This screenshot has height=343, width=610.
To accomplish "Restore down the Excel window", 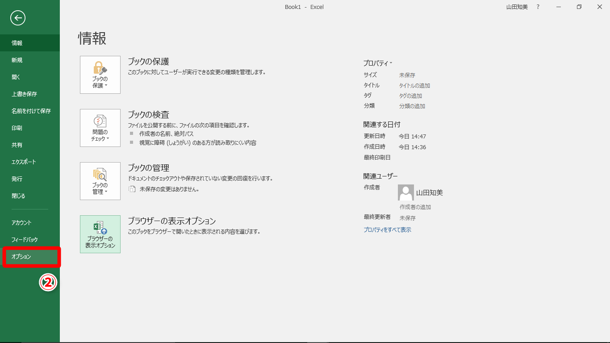I will 579,7.
